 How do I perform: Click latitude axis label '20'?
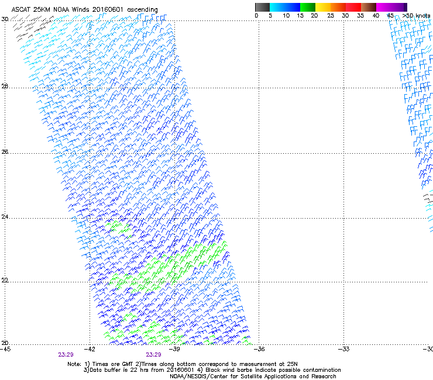coord(5,343)
